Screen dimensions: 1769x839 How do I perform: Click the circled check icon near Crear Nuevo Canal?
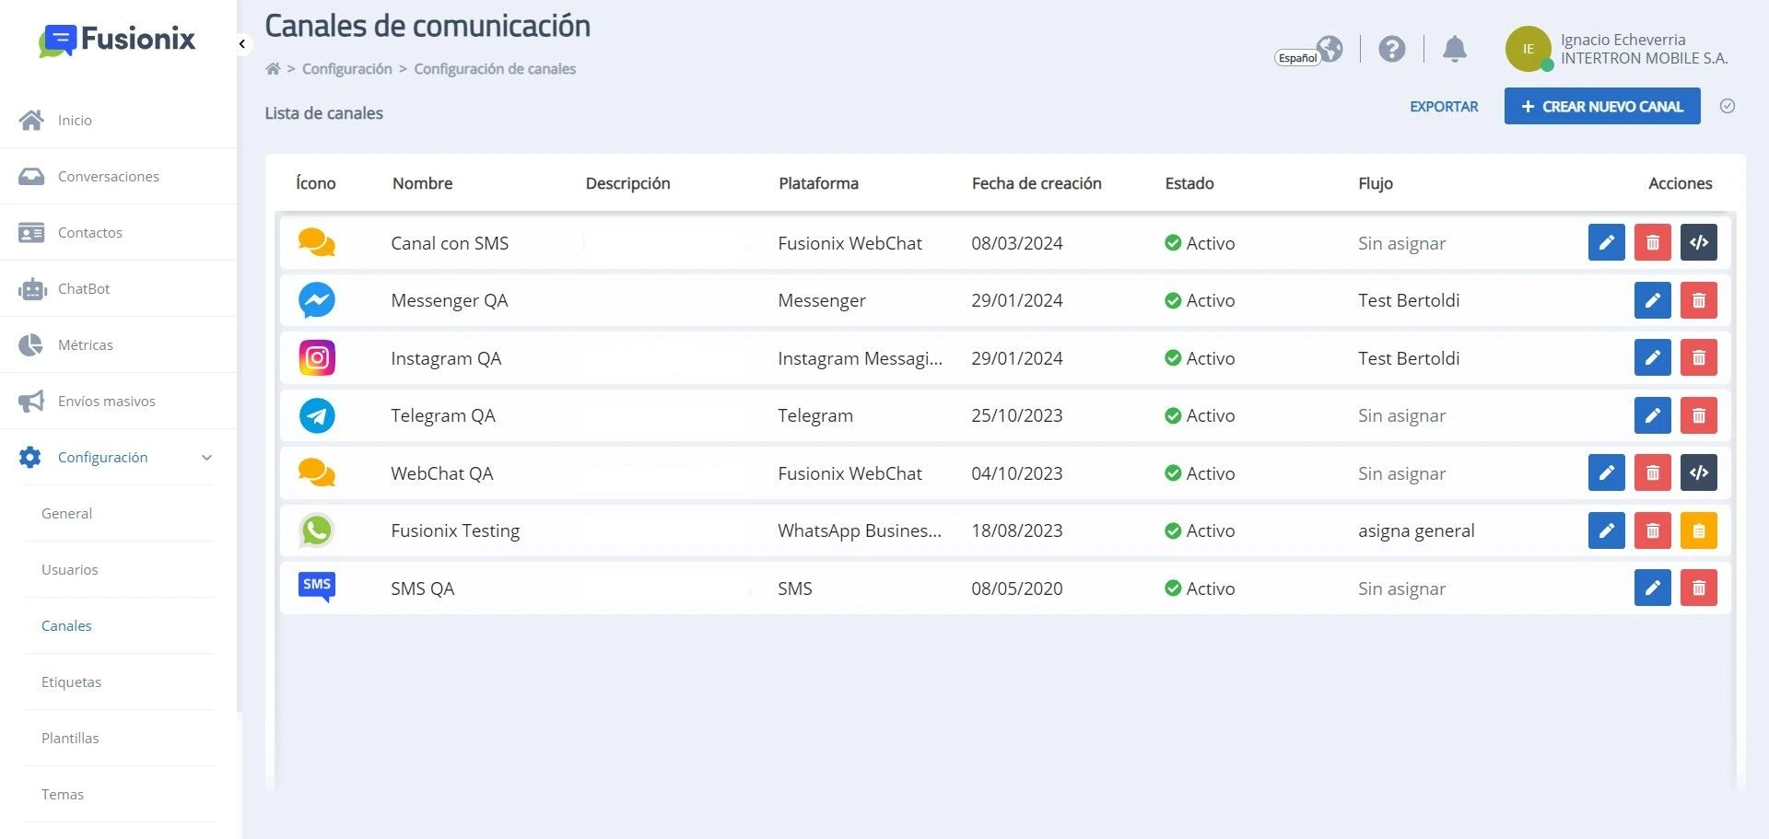tap(1728, 106)
